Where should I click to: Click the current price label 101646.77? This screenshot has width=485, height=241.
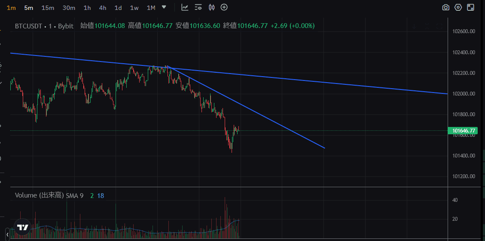tap(462, 130)
